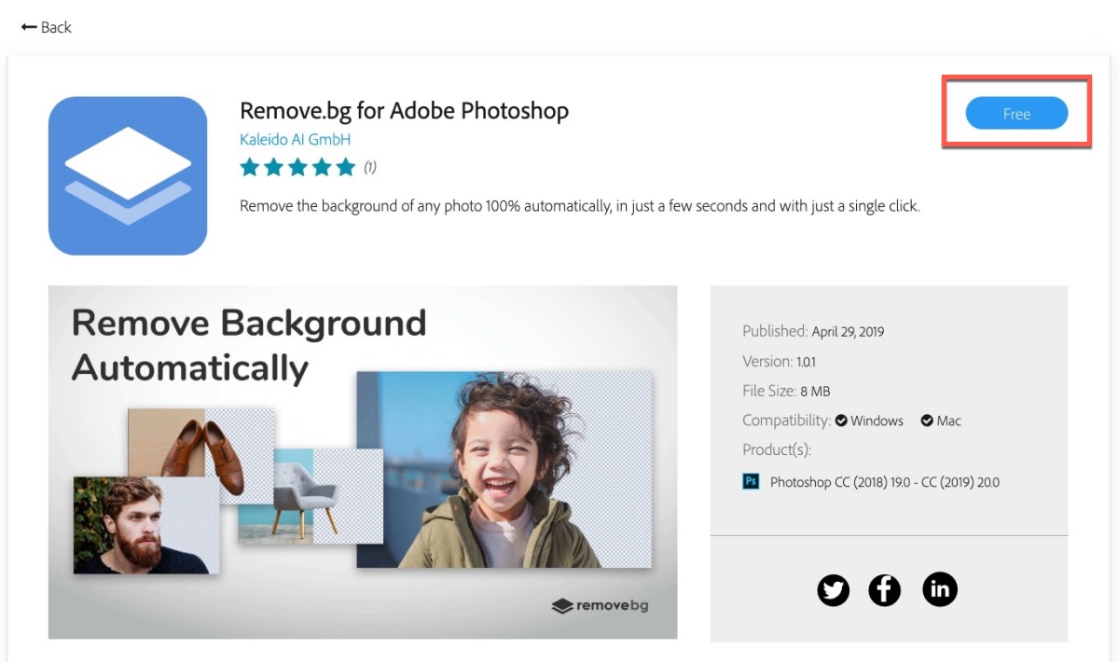1119x662 pixels.
Task: Click the Photoshop Ps product icon
Action: 751,481
